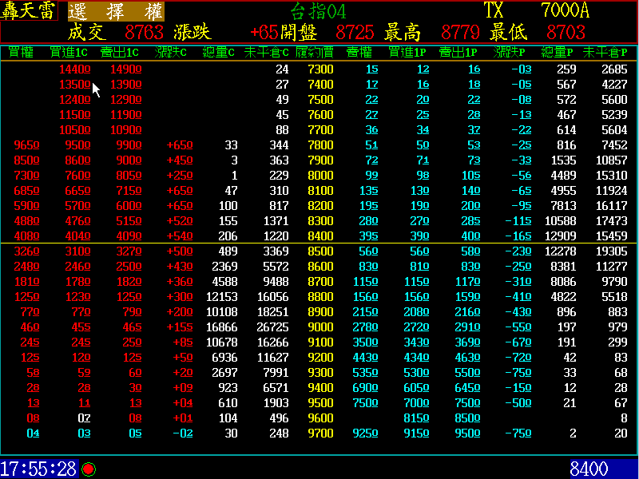The image size is (639, 479).
Task: Click the TX symbol code
Action: click(x=495, y=11)
